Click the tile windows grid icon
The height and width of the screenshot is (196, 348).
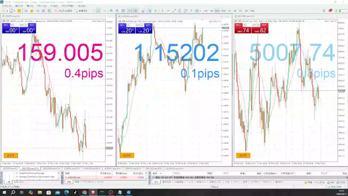(x=123, y=11)
